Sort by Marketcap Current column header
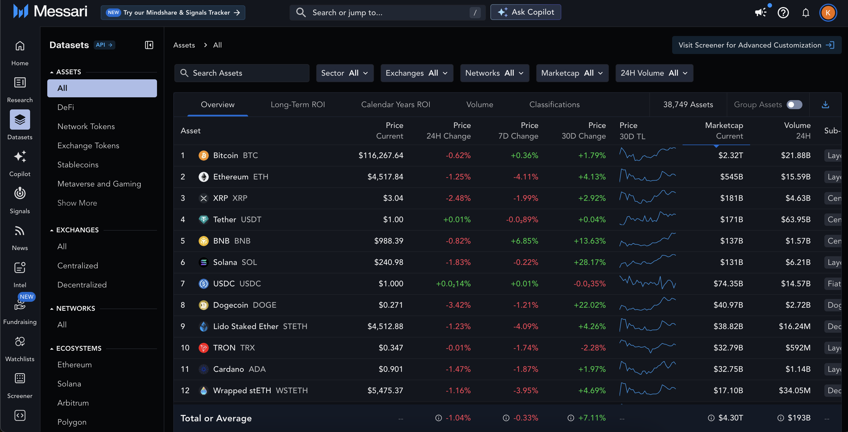 pyautogui.click(x=724, y=130)
